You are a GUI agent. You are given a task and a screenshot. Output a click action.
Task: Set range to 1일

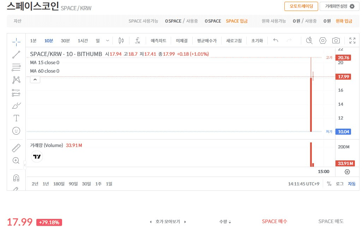[109, 184]
